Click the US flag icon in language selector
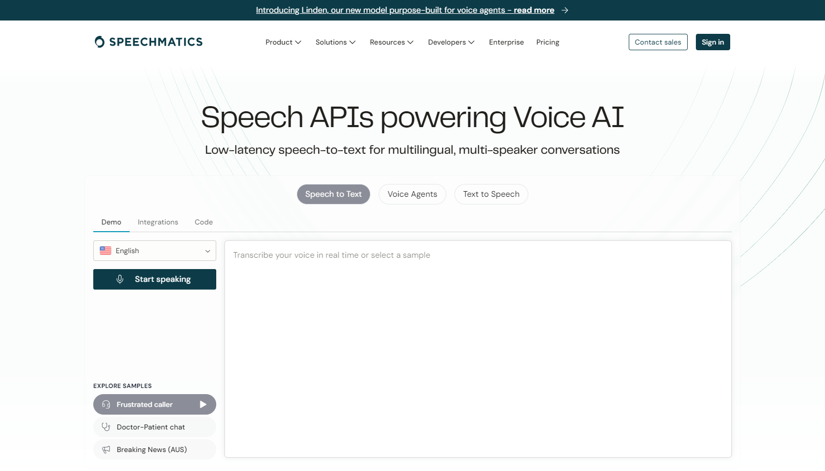This screenshot has height=471, width=825. click(x=106, y=251)
